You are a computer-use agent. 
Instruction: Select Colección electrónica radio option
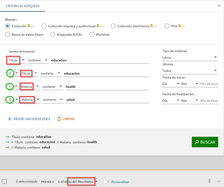[113, 26]
